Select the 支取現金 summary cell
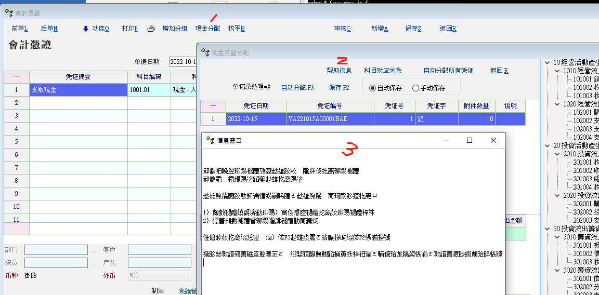Screen dimensions: 599x295 [x=79, y=90]
